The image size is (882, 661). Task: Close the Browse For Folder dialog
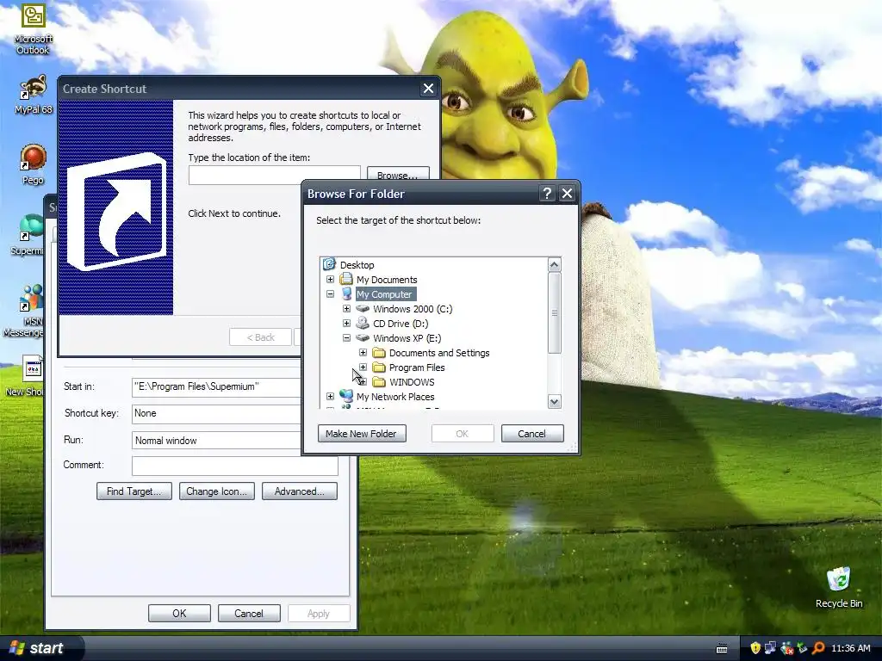567,194
